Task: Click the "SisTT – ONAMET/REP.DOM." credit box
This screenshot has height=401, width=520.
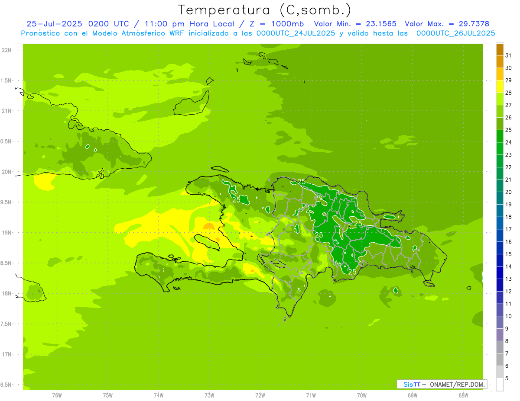Action: coord(442,384)
